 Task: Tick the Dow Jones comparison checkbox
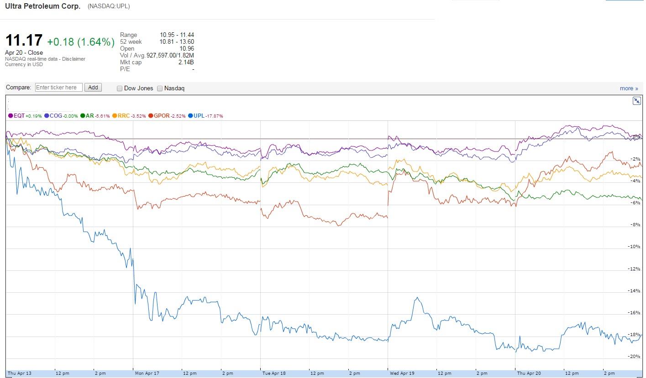click(120, 88)
